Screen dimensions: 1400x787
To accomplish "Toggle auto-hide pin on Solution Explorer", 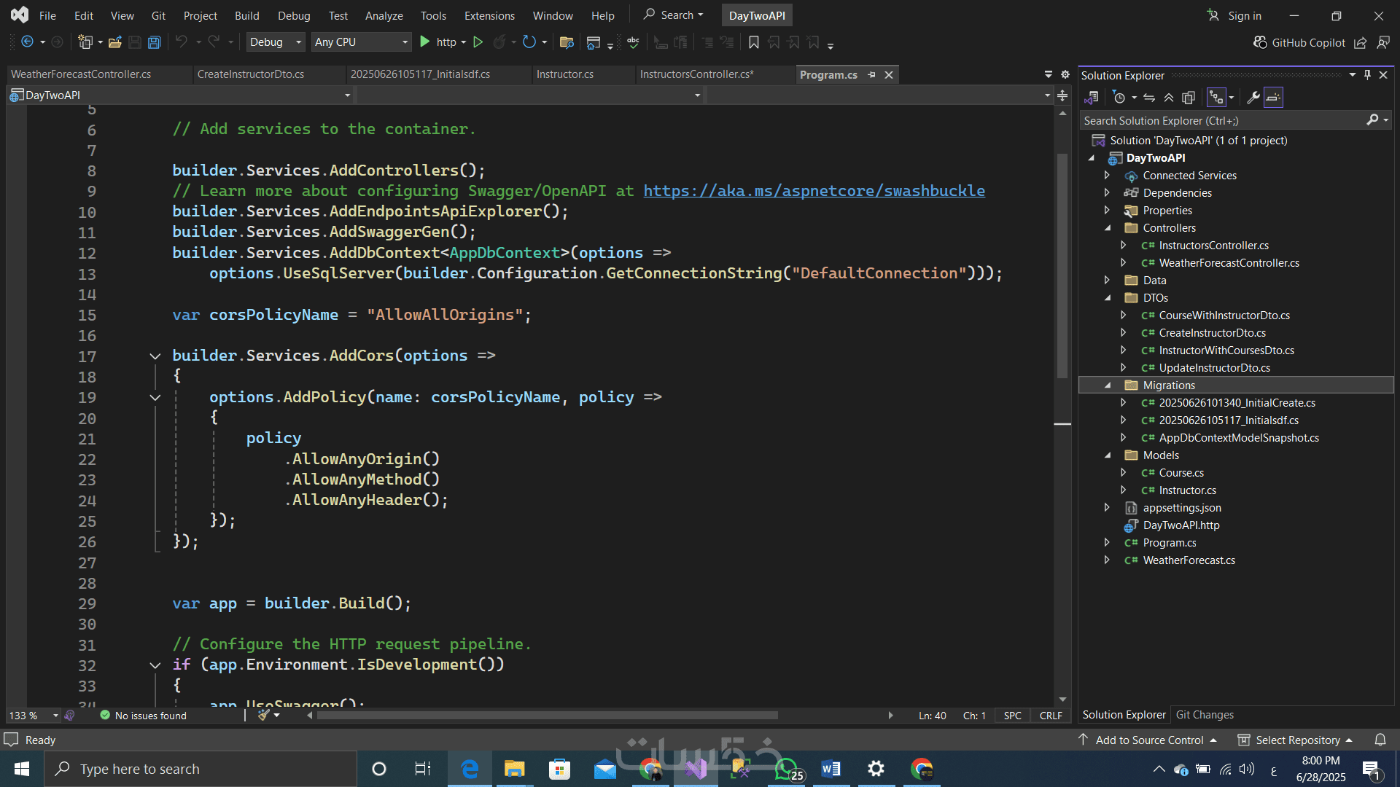I will point(1367,75).
